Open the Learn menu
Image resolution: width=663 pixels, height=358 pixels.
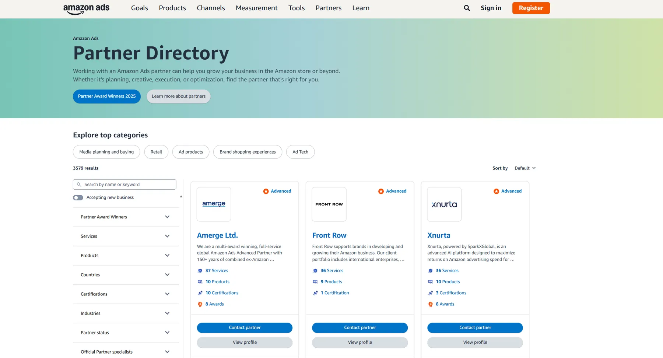point(361,8)
